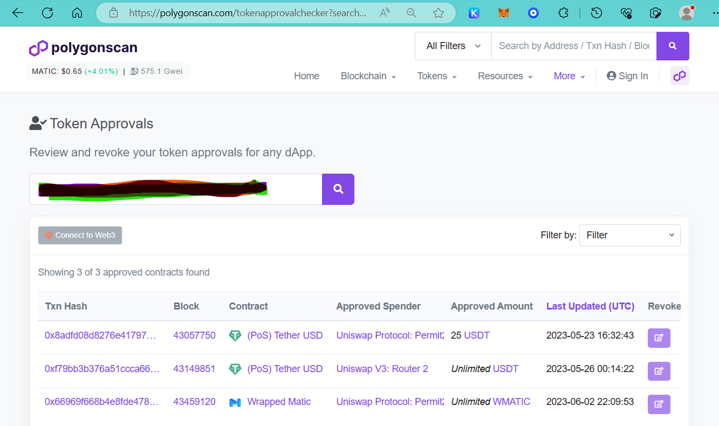Click the Wrapped Matic token icon
The image size is (719, 426).
tap(235, 402)
